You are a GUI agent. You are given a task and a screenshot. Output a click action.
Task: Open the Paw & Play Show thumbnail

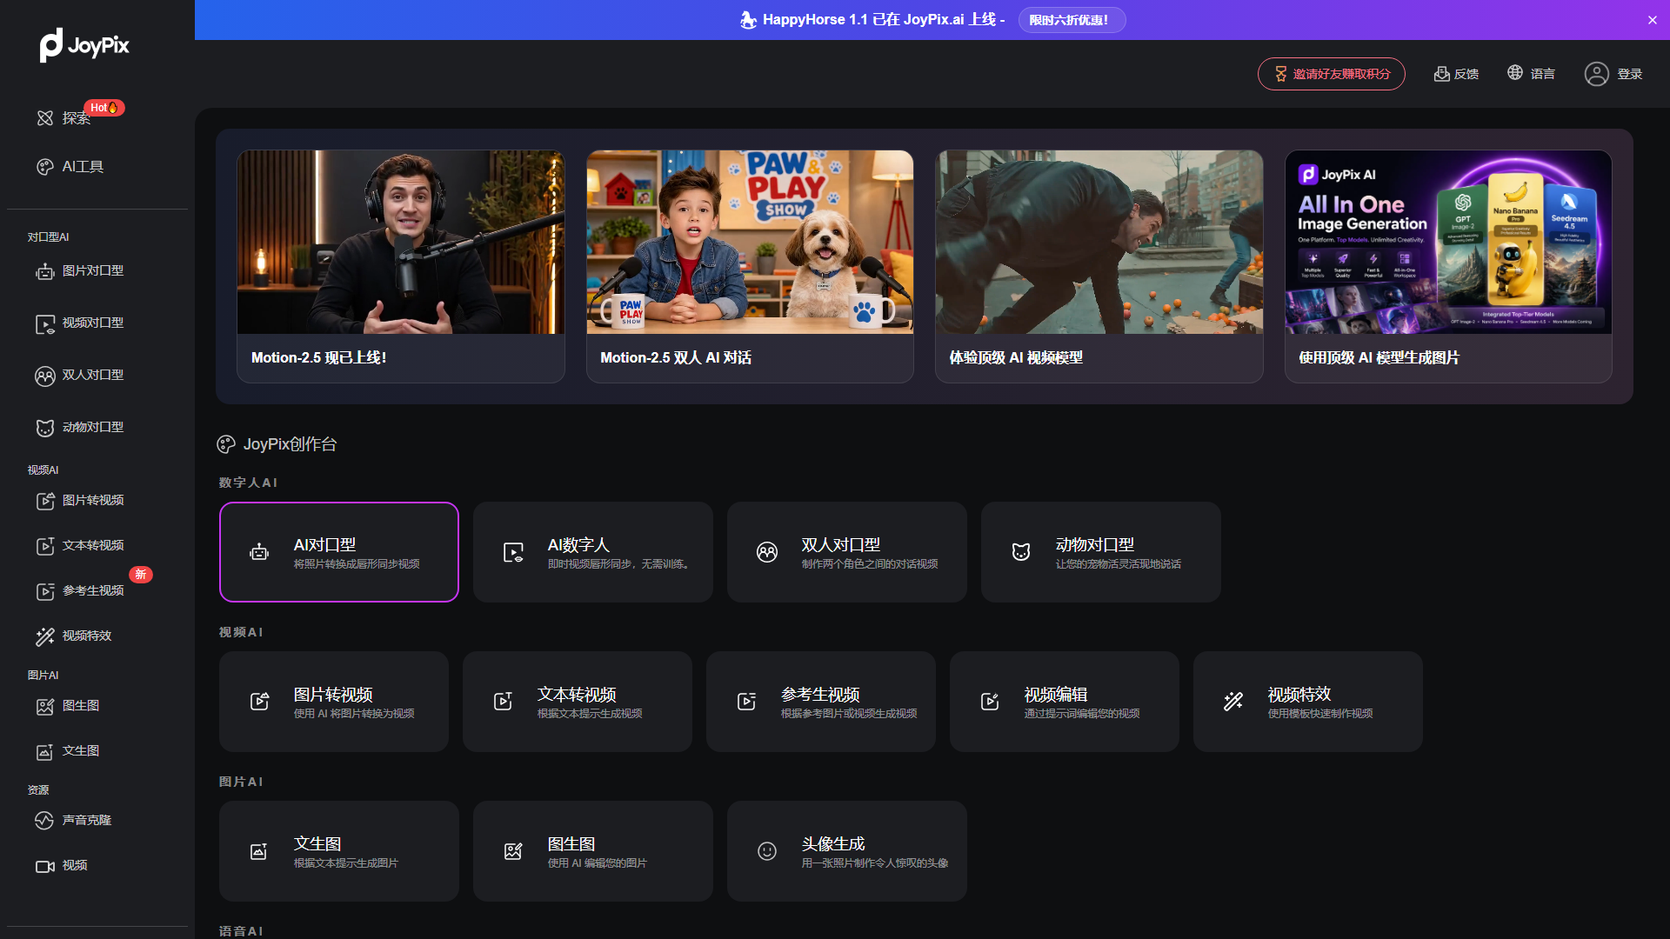coord(750,243)
